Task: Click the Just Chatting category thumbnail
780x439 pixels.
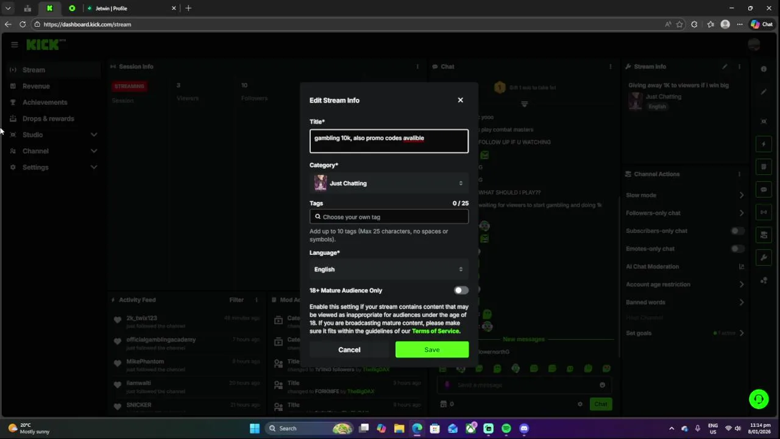Action: (x=321, y=183)
